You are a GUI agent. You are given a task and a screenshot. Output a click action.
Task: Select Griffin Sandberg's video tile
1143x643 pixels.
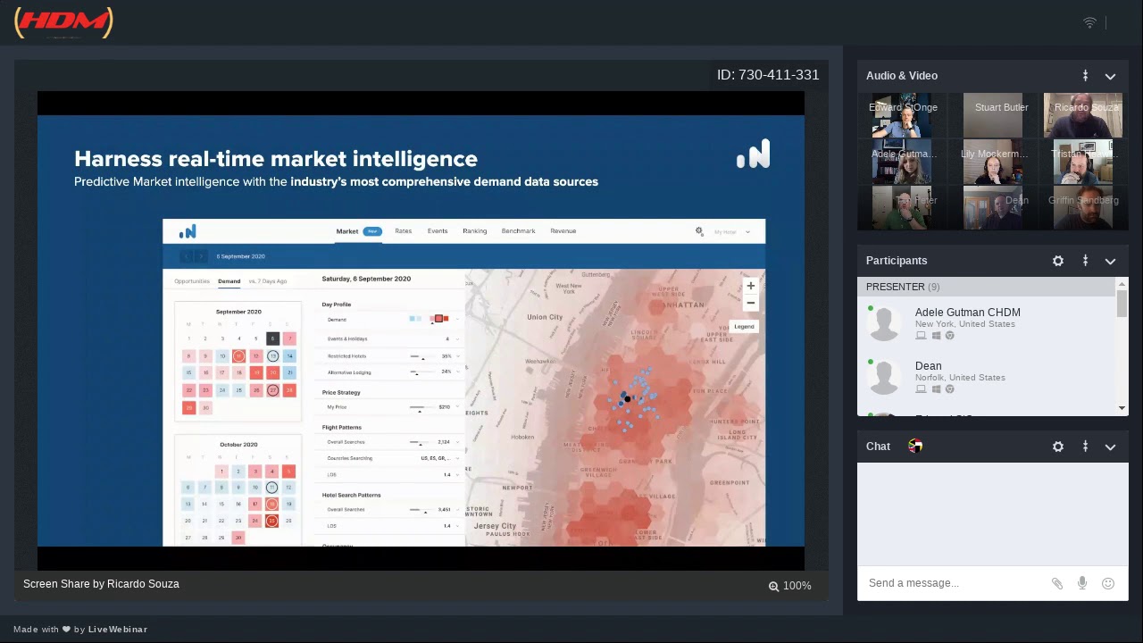(1083, 207)
